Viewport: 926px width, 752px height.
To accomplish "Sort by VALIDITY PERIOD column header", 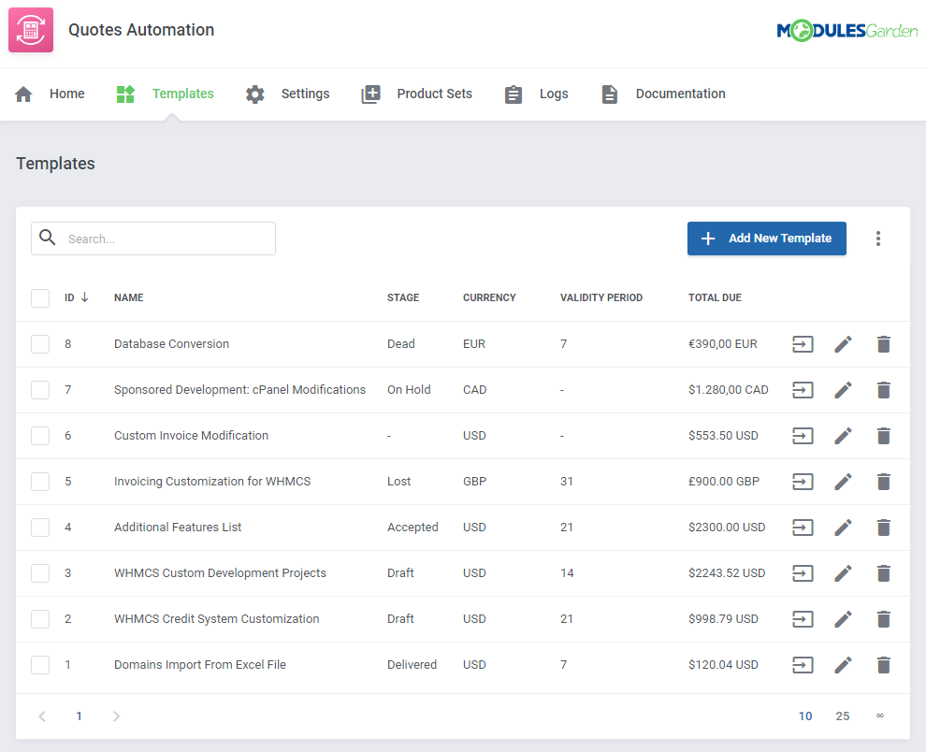I will click(x=601, y=297).
